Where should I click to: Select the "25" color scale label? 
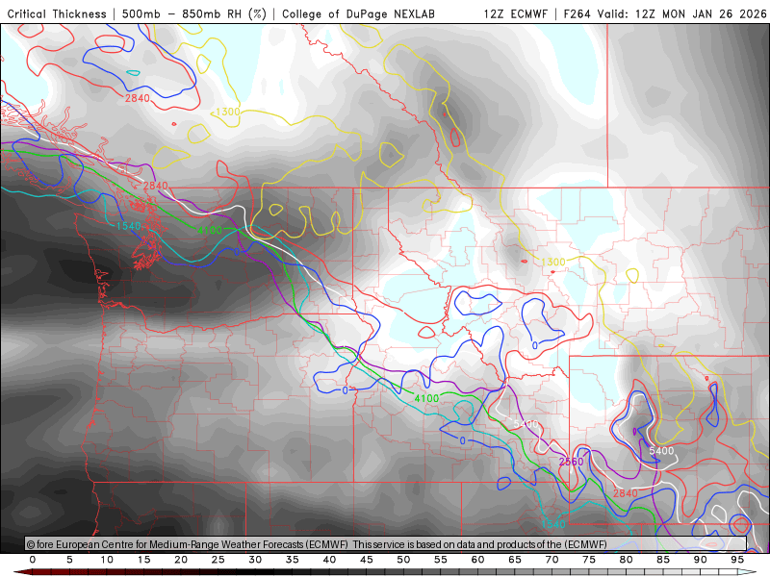click(x=218, y=560)
